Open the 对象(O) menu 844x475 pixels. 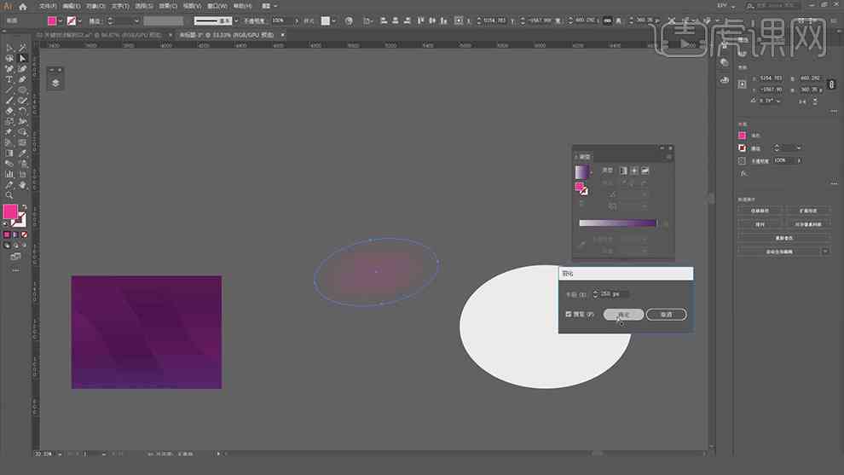click(95, 6)
